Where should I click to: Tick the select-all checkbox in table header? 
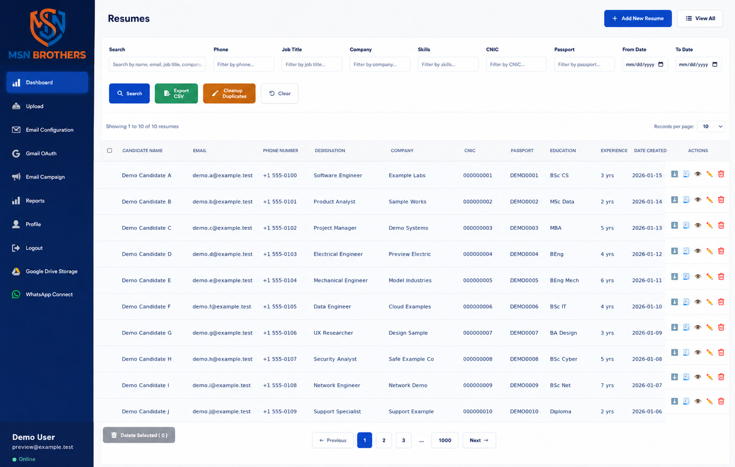tap(110, 150)
